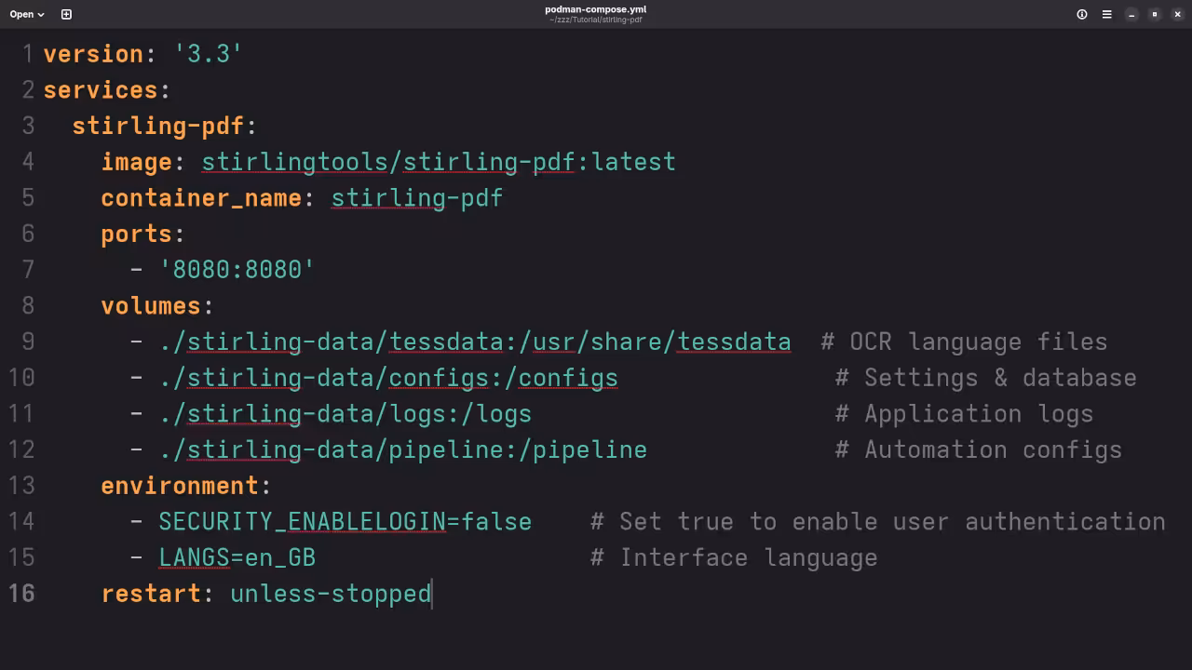1192x670 pixels.
Task: Open the hamburger main menu
Action: pyautogui.click(x=1106, y=14)
